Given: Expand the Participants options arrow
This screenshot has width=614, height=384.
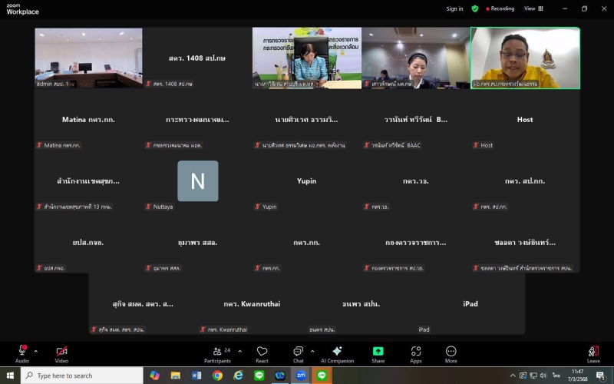Looking at the screenshot, I should pyautogui.click(x=239, y=351).
